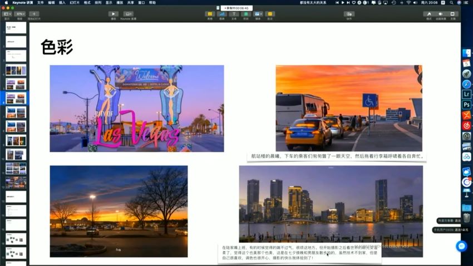The width and height of the screenshot is (473, 266).
Task: Select slide 5 thumbnail in navigator
Action: tap(16, 84)
